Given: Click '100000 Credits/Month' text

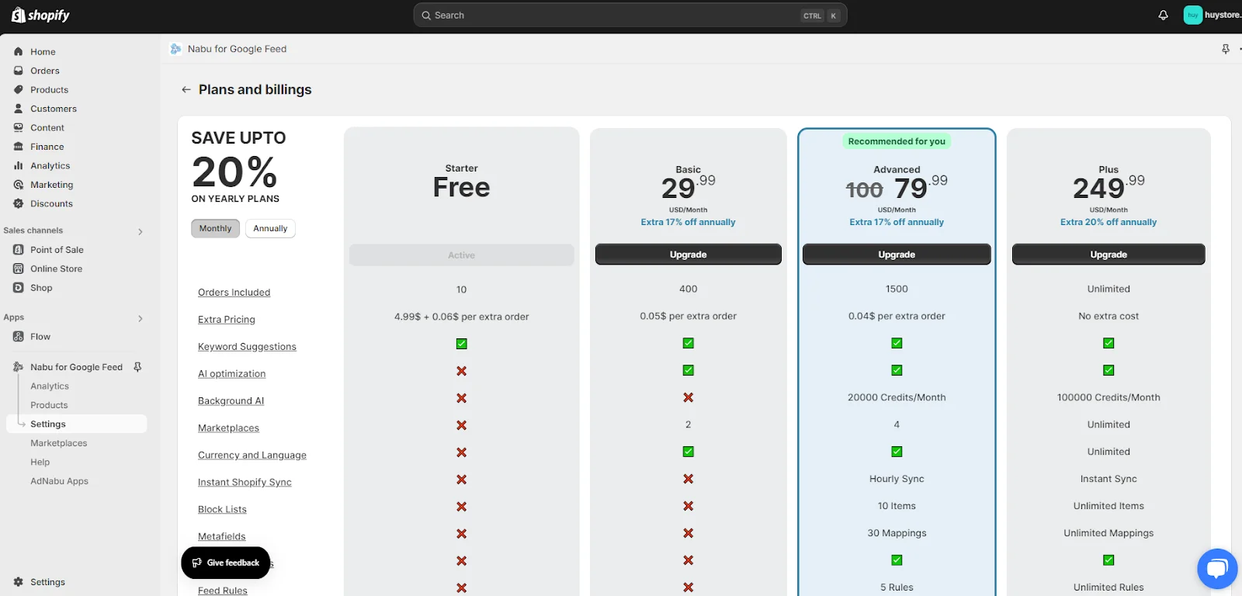Looking at the screenshot, I should [x=1108, y=397].
